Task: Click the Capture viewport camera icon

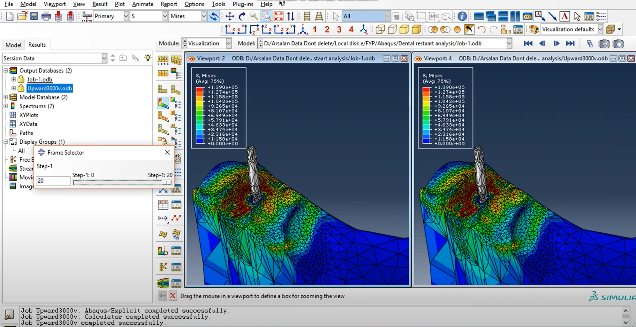Action: [x=618, y=44]
